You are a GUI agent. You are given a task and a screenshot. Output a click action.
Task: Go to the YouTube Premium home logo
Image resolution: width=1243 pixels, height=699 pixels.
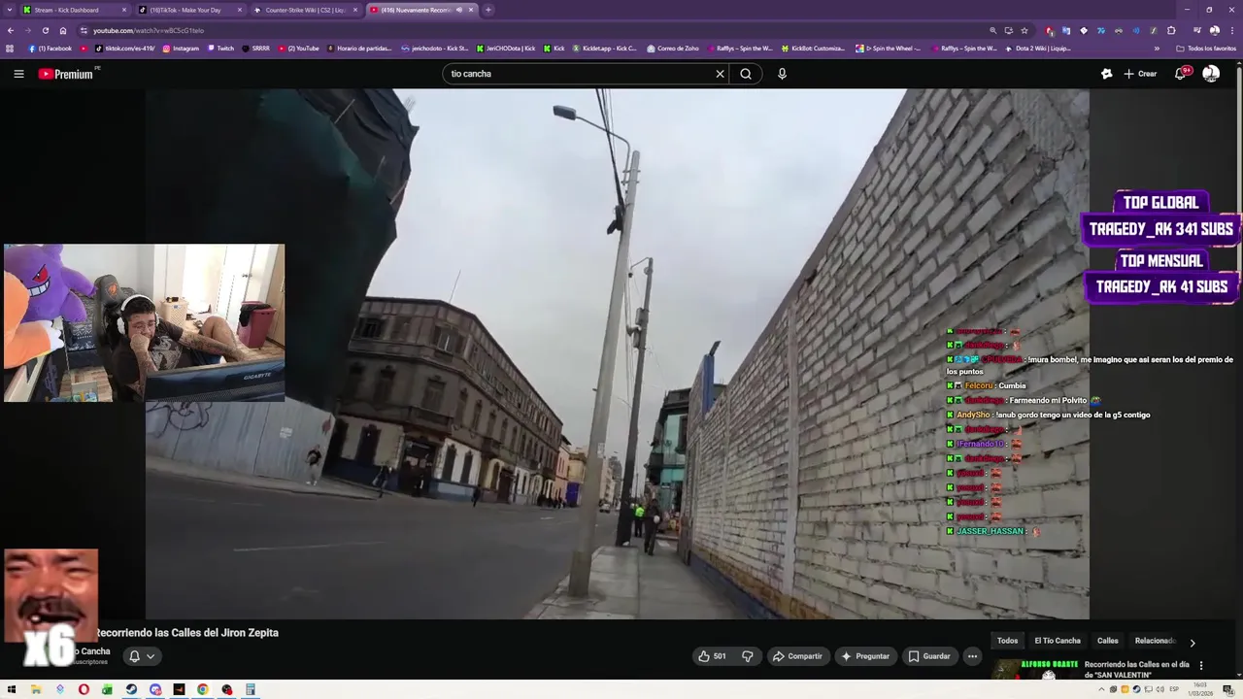pyautogui.click(x=68, y=74)
